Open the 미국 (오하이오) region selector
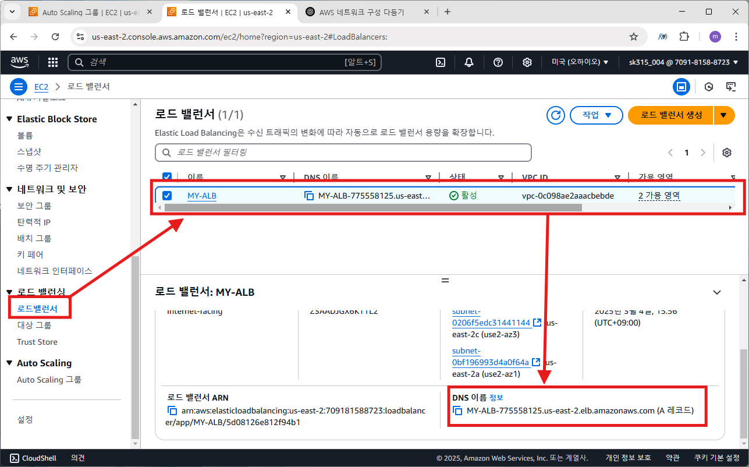 [x=580, y=62]
